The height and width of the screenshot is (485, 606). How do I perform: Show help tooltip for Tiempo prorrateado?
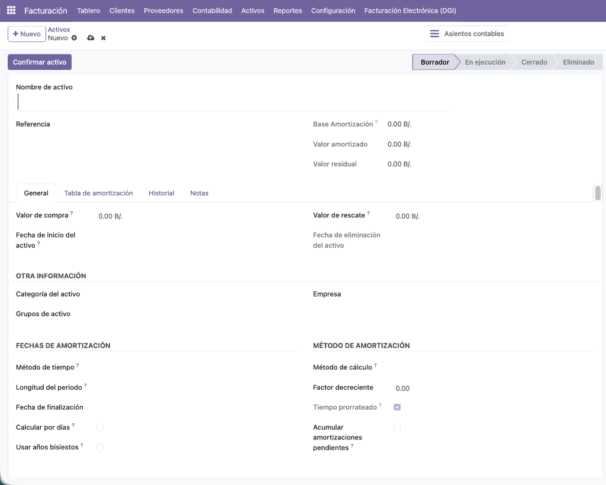coord(381,405)
